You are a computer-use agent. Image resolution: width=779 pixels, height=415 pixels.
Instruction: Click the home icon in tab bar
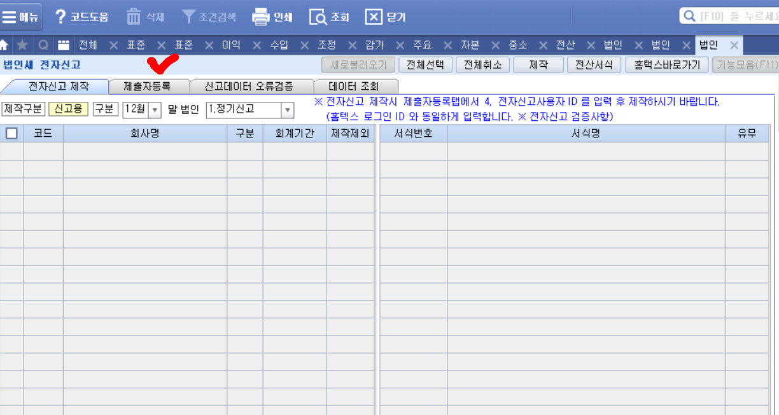click(x=4, y=45)
